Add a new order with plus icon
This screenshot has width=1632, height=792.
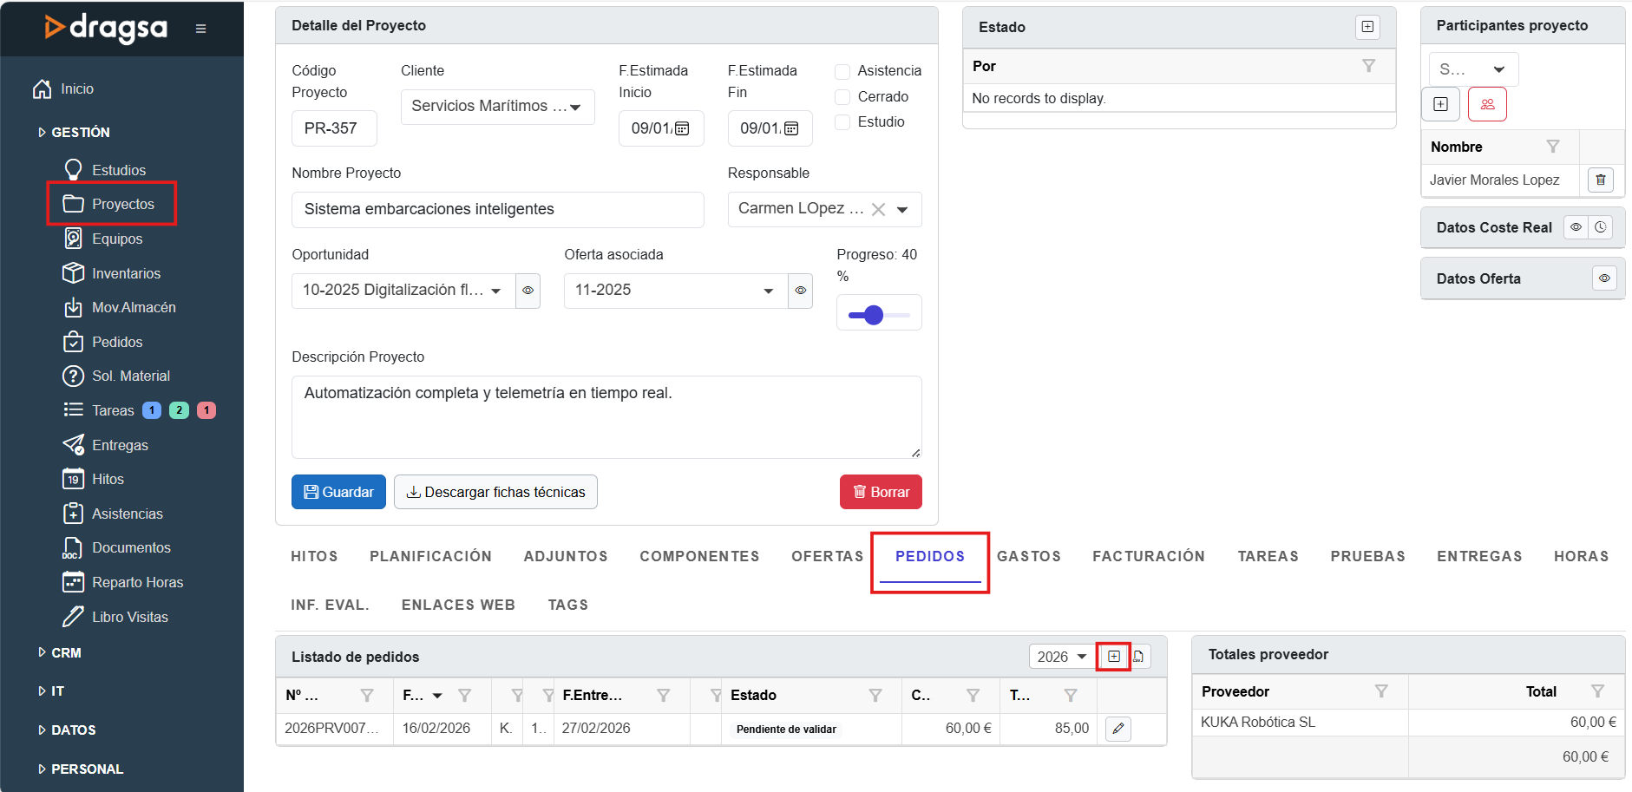coord(1113,657)
